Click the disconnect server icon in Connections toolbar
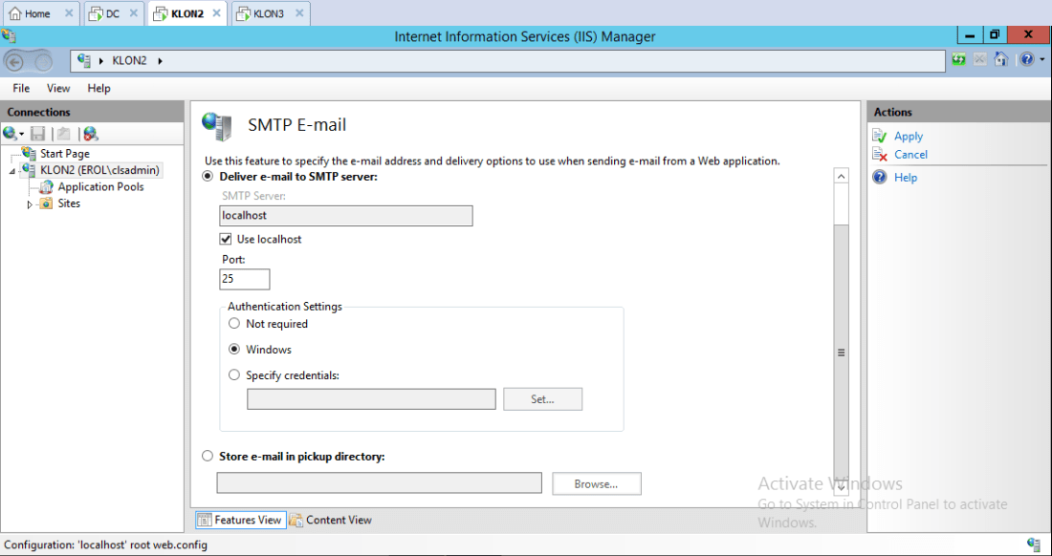1052x556 pixels. tap(91, 134)
